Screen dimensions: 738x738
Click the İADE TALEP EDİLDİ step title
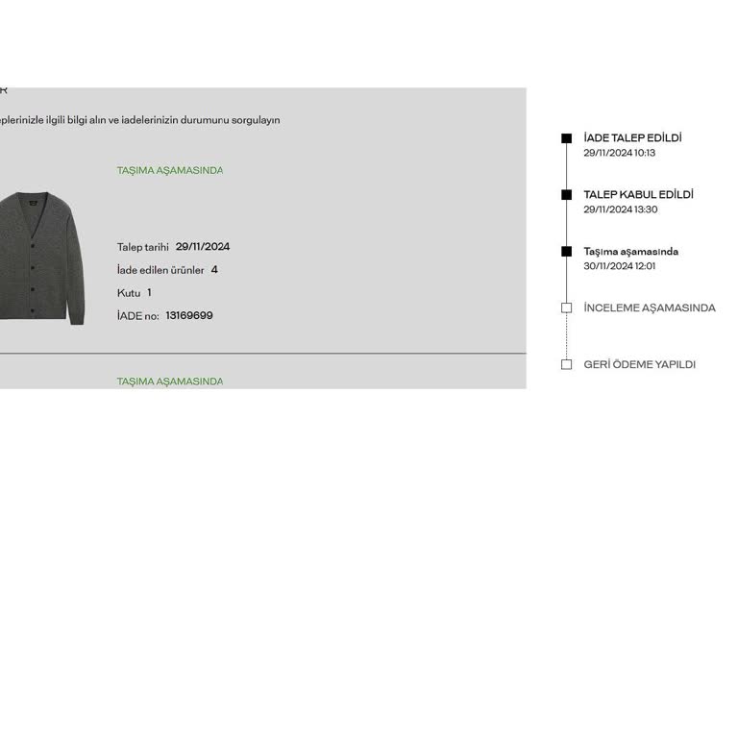pyautogui.click(x=632, y=138)
